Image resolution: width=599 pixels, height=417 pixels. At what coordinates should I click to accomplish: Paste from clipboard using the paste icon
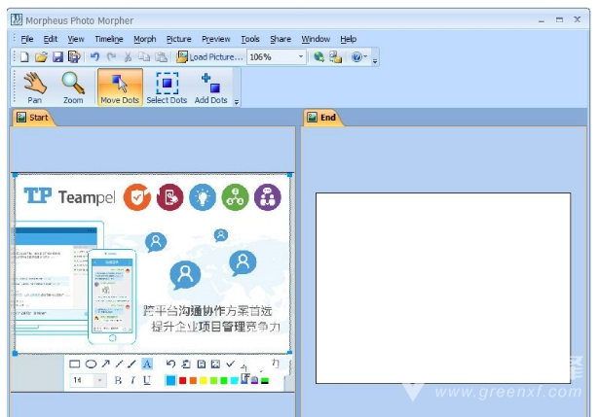[162, 57]
